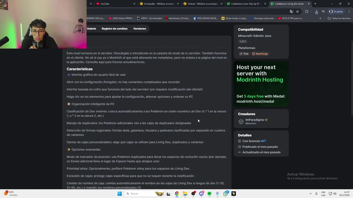Click the text 'Interfaz gráfica de usuario fácil de usar'
Image resolution: width=353 pixels, height=198 pixels.
coord(98,75)
